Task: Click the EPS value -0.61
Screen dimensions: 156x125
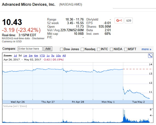Action: coord(107,23)
